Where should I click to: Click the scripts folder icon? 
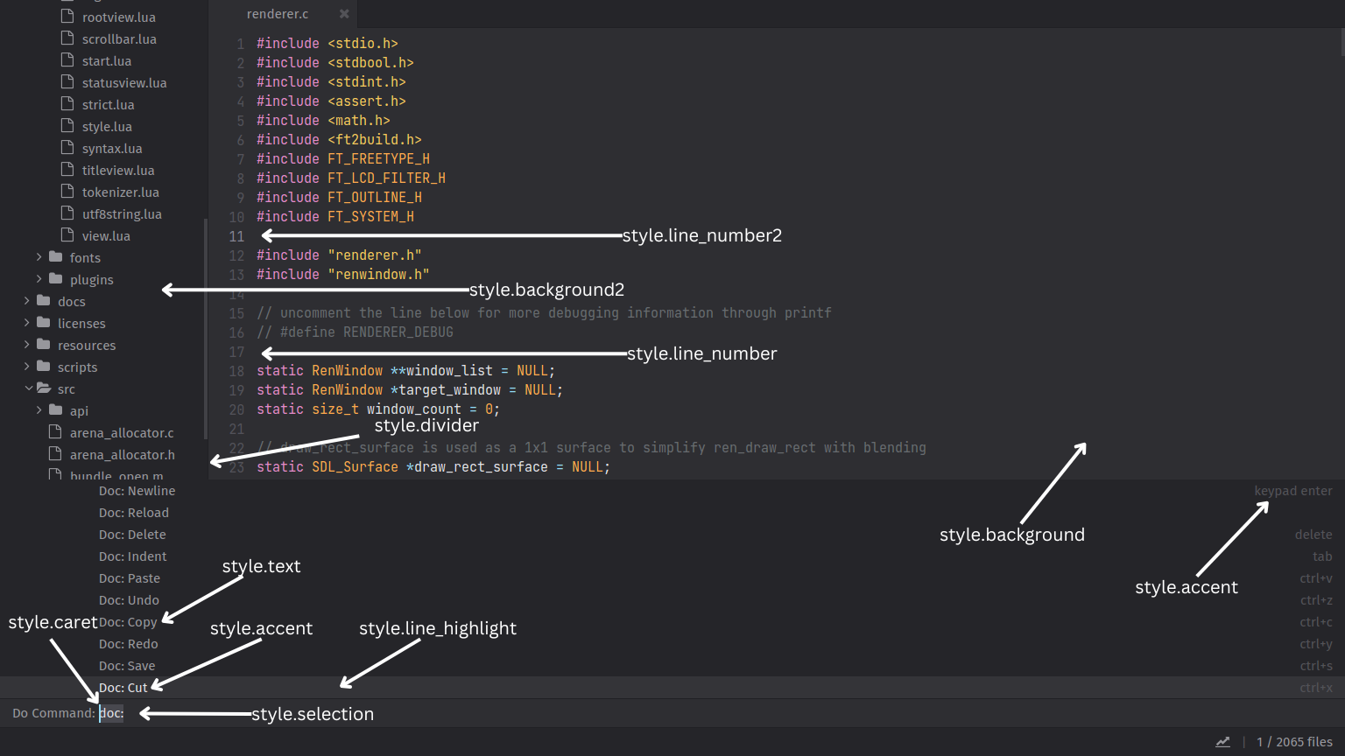[x=44, y=366]
